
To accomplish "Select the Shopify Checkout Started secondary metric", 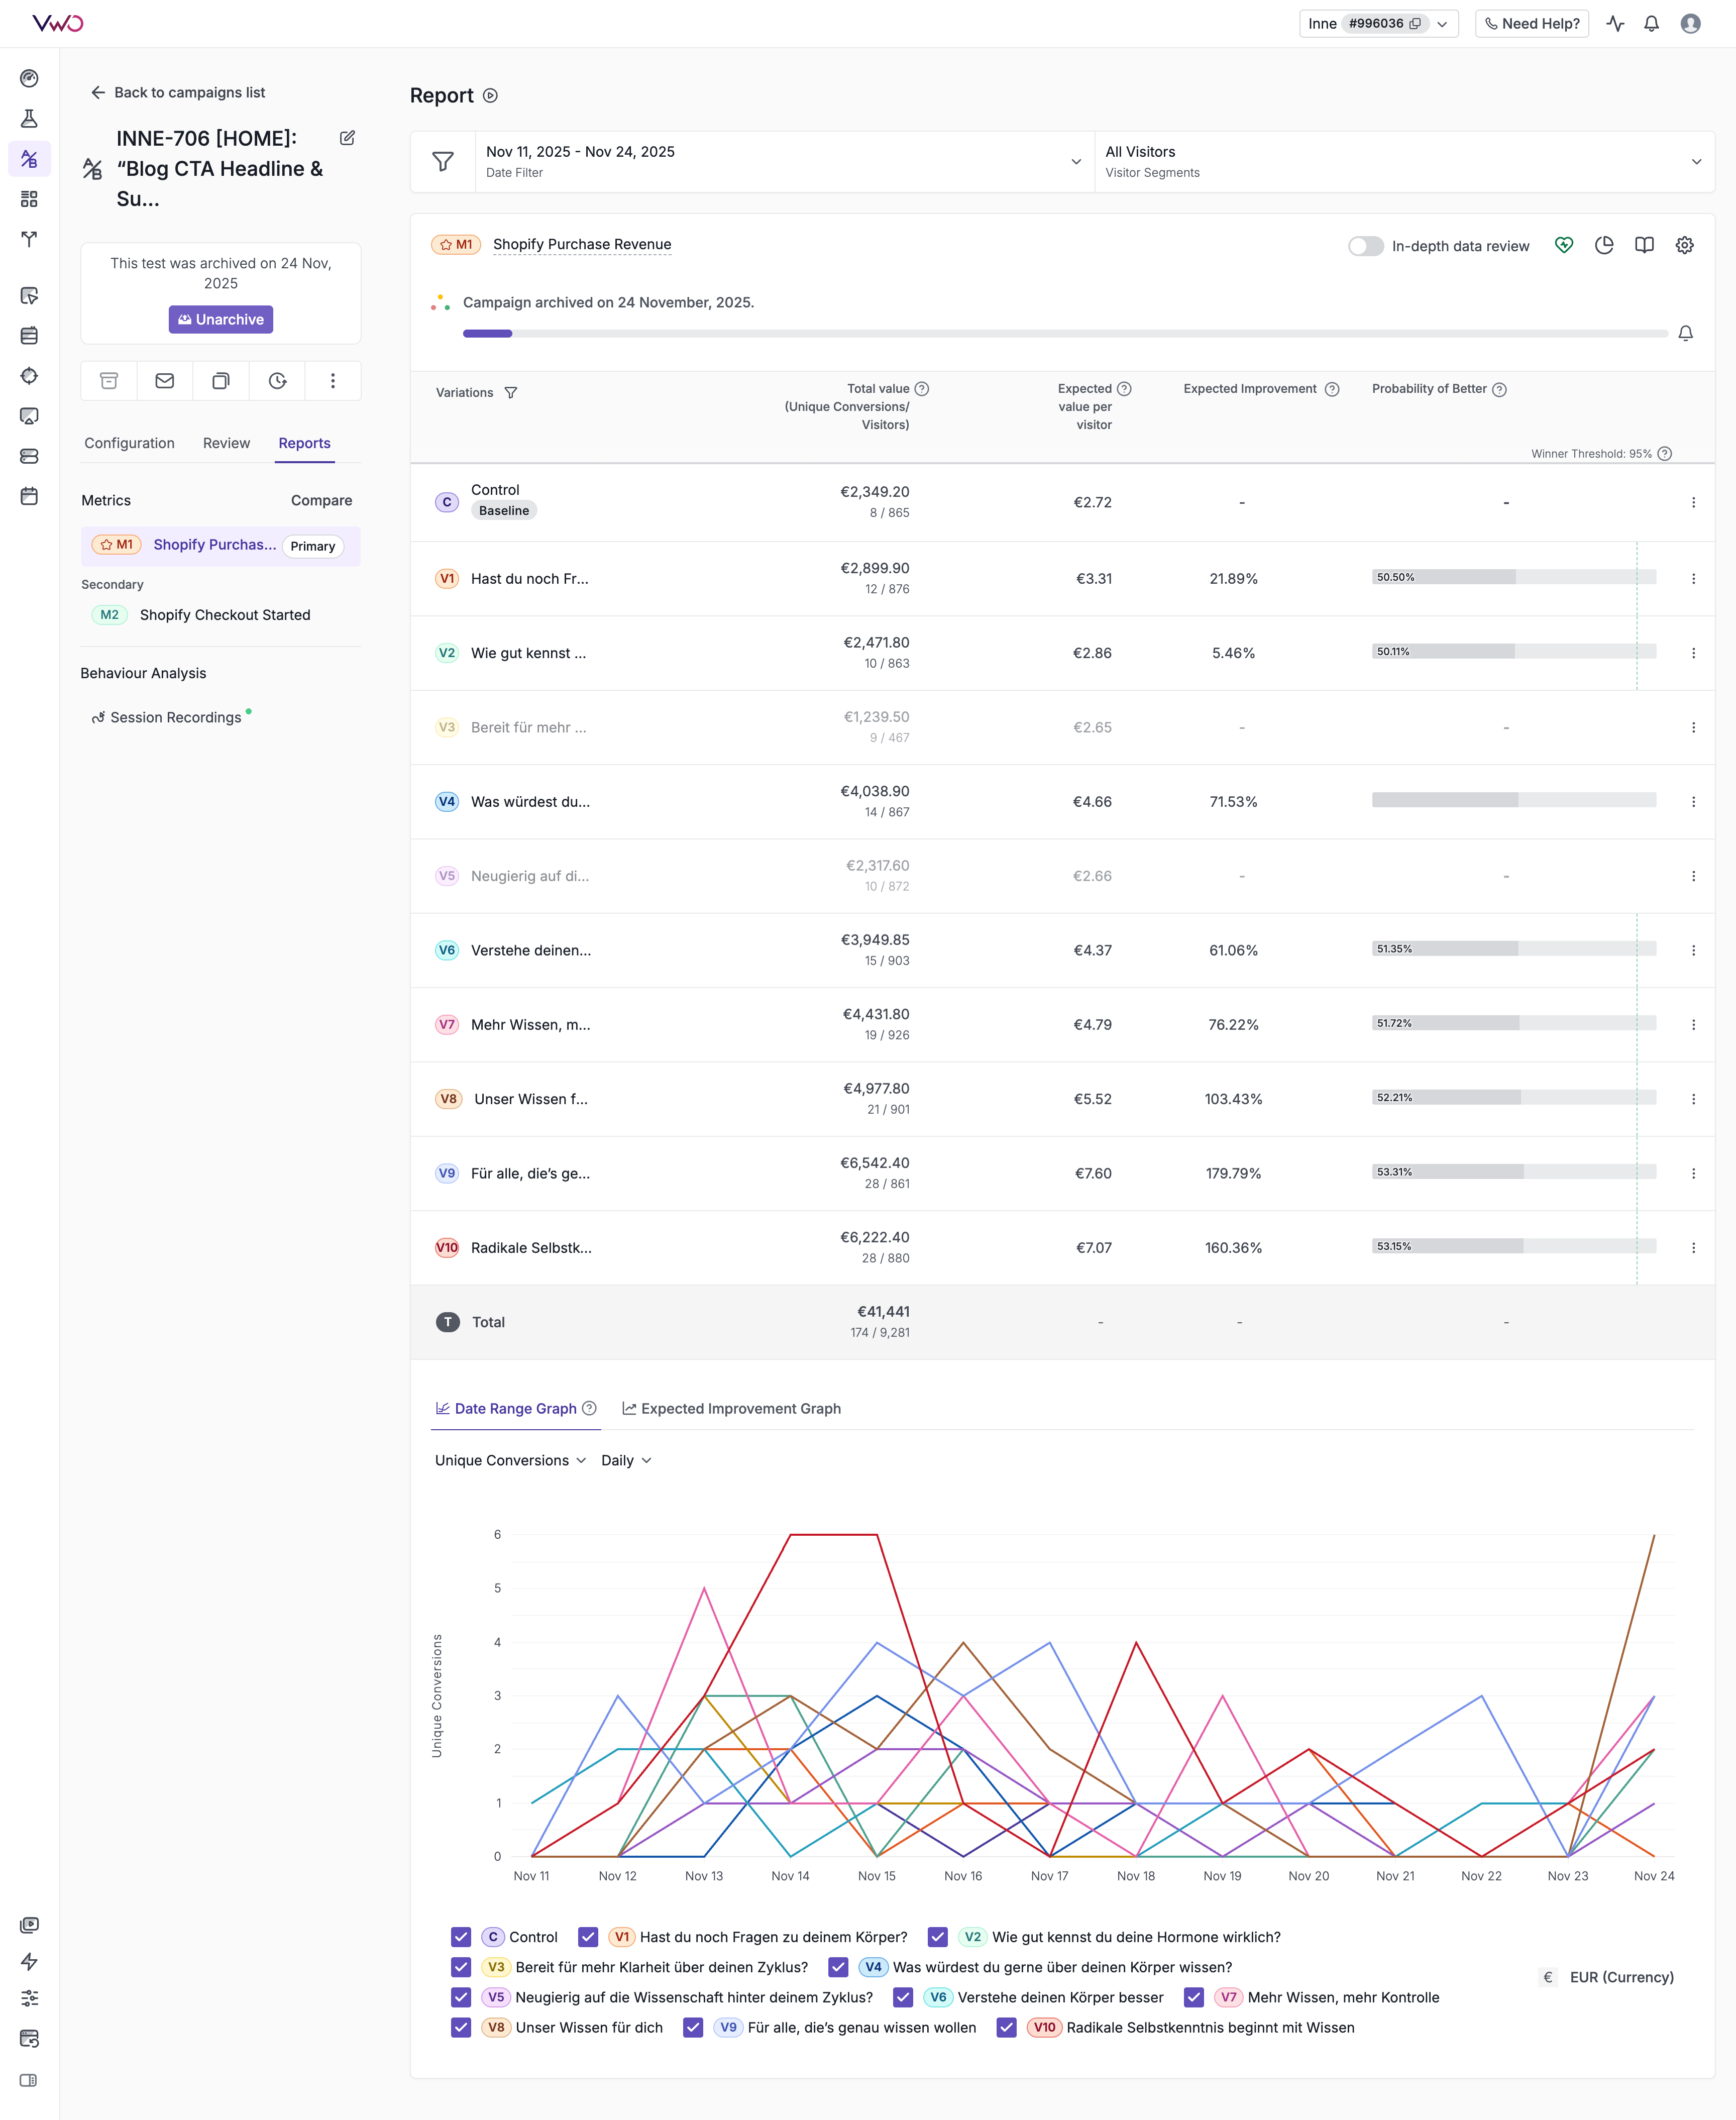I will pyautogui.click(x=224, y=615).
